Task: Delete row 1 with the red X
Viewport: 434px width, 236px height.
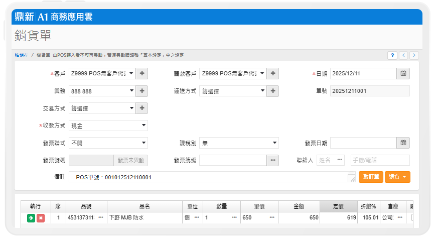Action: pos(41,218)
